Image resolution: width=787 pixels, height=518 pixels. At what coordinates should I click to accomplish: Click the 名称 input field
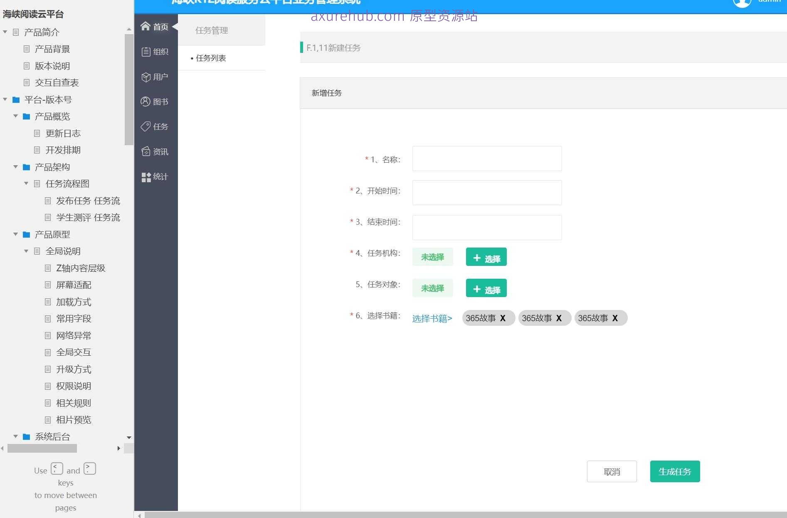(486, 159)
